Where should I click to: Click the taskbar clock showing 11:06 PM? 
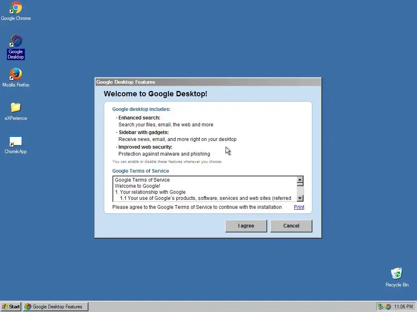[x=404, y=307]
